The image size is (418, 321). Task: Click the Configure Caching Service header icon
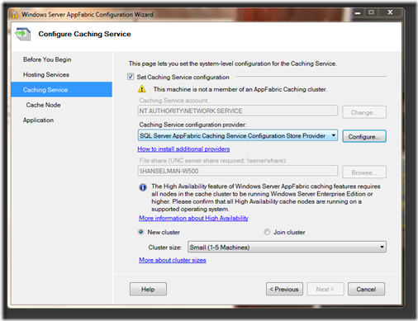pos(23,34)
